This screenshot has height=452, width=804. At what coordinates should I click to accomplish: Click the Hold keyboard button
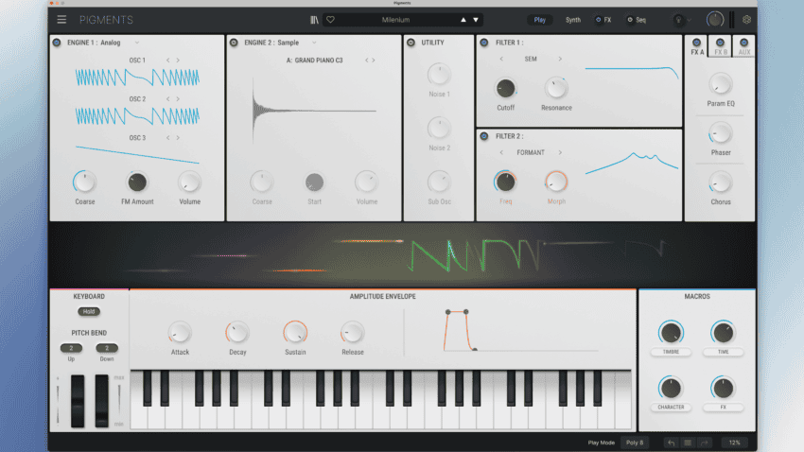click(89, 311)
